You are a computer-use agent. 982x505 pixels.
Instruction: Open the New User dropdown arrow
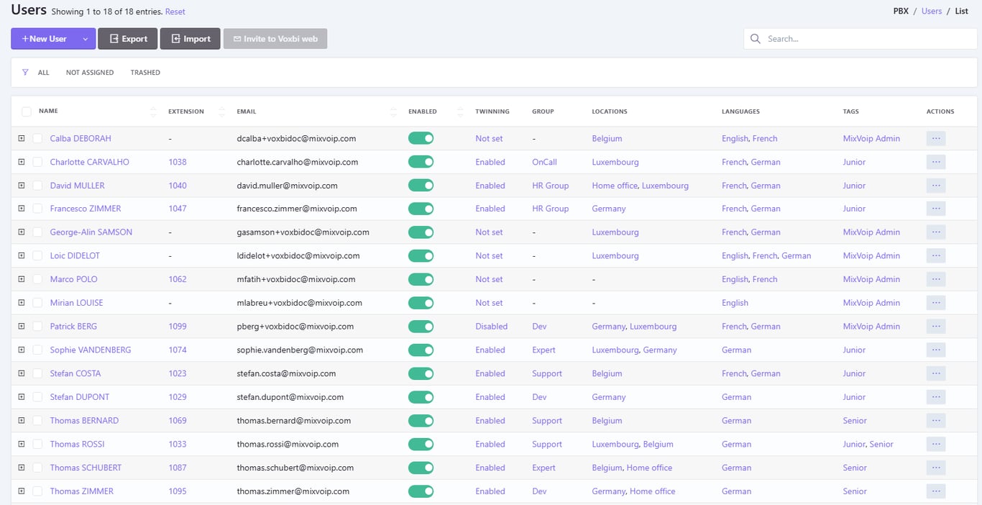85,39
